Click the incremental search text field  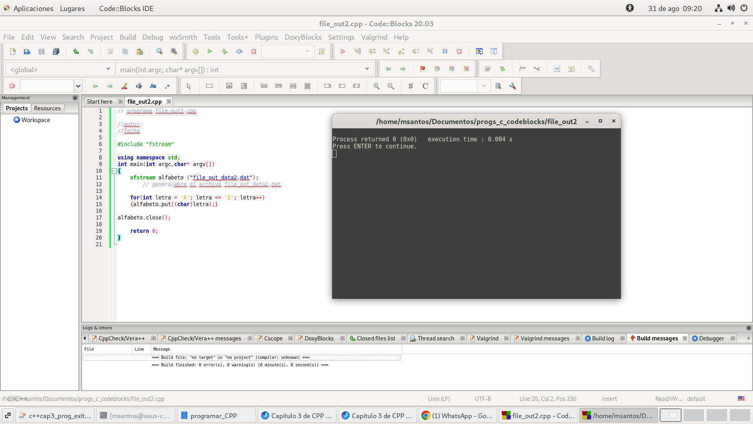(x=47, y=86)
